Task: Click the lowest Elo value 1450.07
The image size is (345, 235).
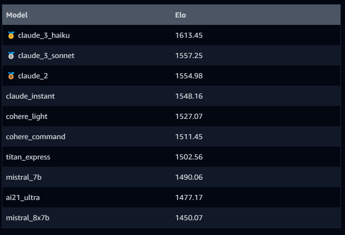Action: tap(189, 218)
